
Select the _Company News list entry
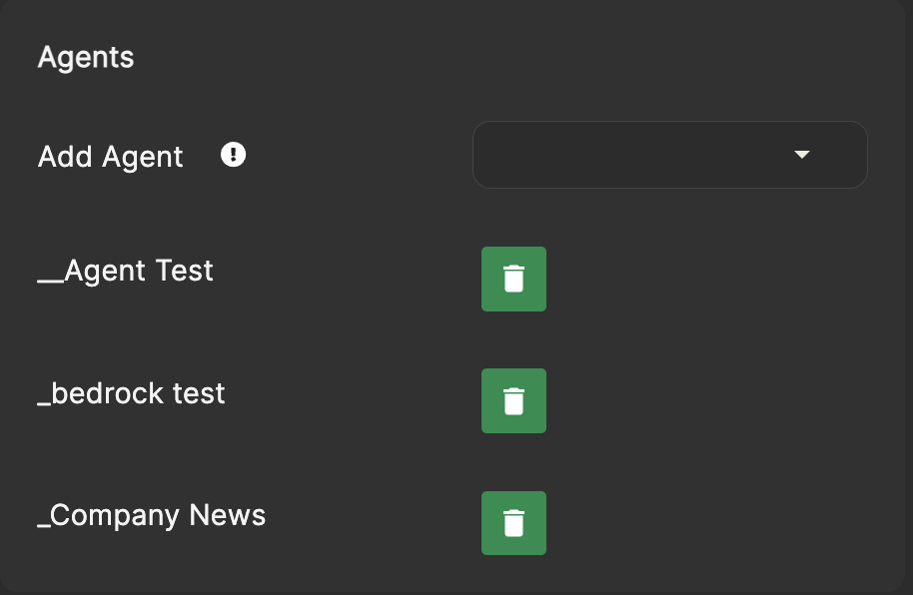pyautogui.click(x=152, y=515)
